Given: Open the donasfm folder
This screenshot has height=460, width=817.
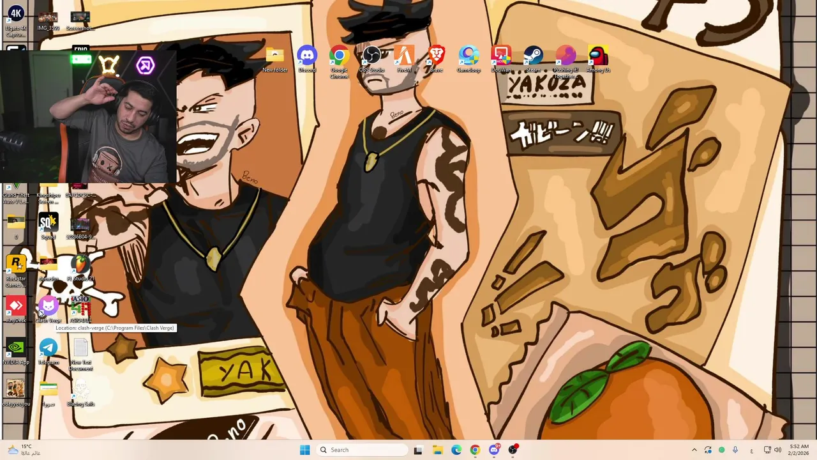Looking at the screenshot, I should coord(49,269).
